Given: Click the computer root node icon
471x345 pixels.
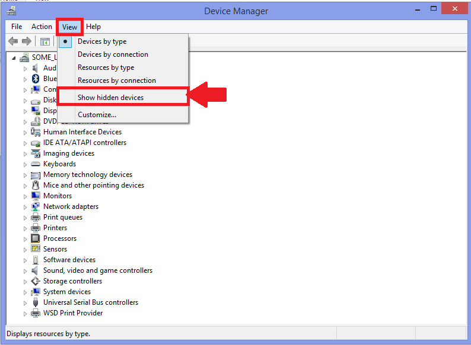Looking at the screenshot, I should 24,57.
